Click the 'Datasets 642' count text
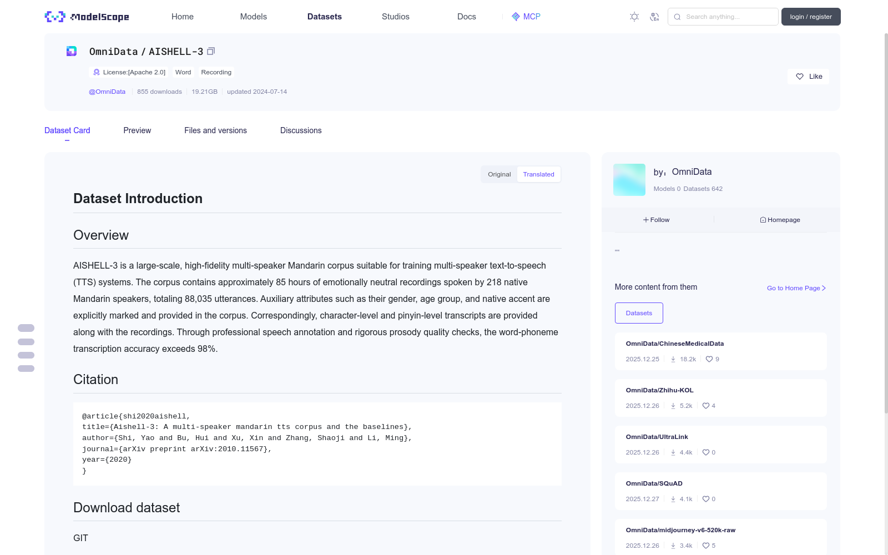 click(703, 189)
